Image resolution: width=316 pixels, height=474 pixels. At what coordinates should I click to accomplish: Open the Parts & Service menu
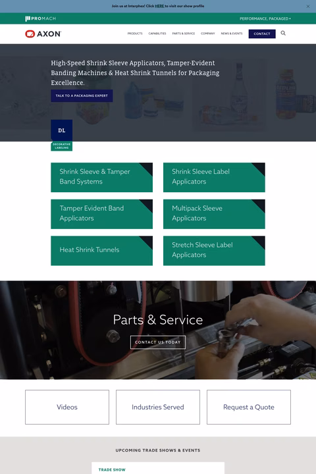click(184, 34)
